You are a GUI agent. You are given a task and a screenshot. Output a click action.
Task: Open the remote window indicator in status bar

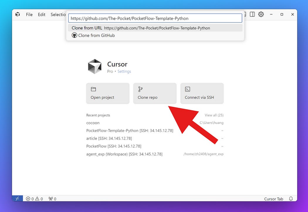17,199
